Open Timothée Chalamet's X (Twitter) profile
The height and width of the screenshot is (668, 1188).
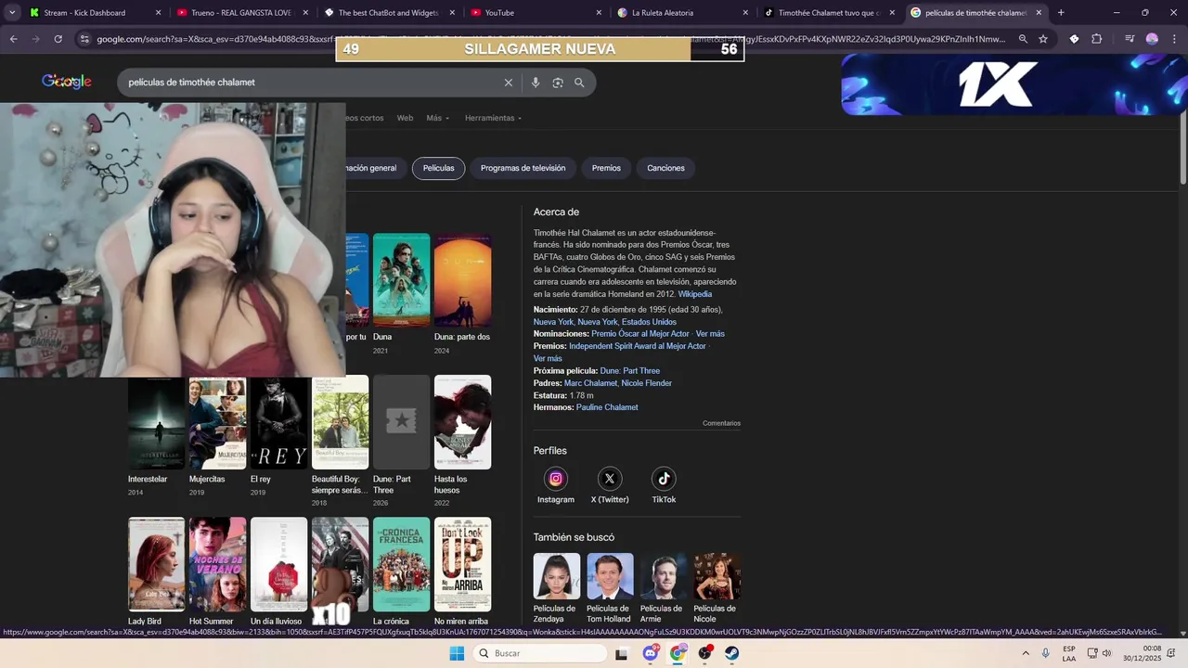click(610, 486)
